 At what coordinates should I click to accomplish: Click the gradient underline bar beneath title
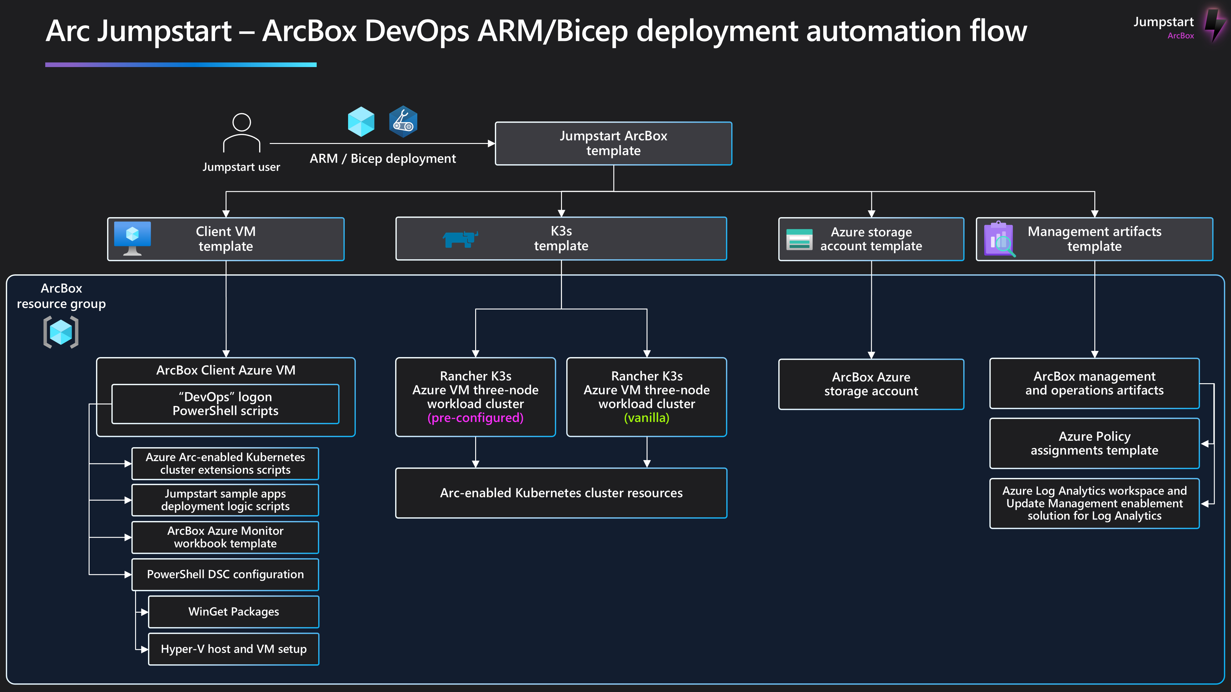[181, 65]
